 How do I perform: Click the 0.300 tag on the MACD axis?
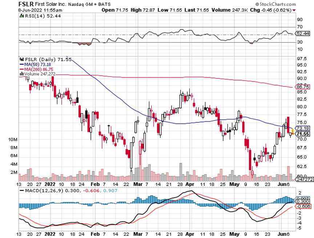point(303,202)
